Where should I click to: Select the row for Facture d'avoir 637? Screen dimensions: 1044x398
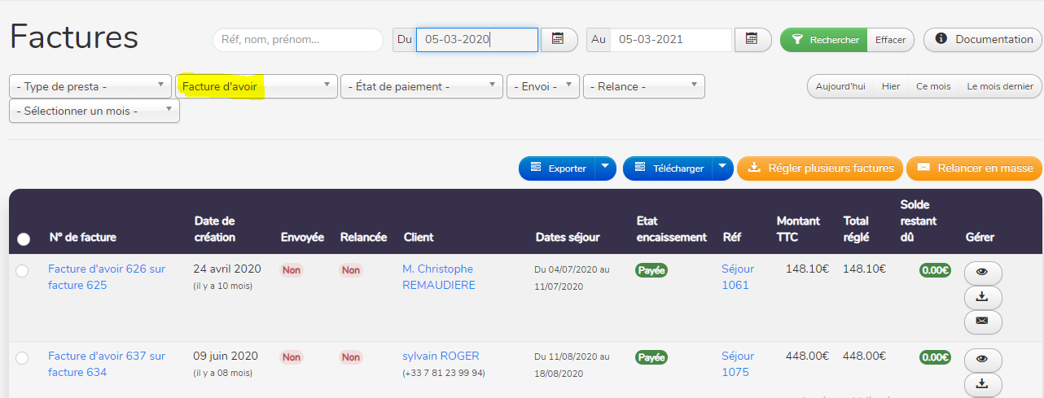pyautogui.click(x=22, y=358)
